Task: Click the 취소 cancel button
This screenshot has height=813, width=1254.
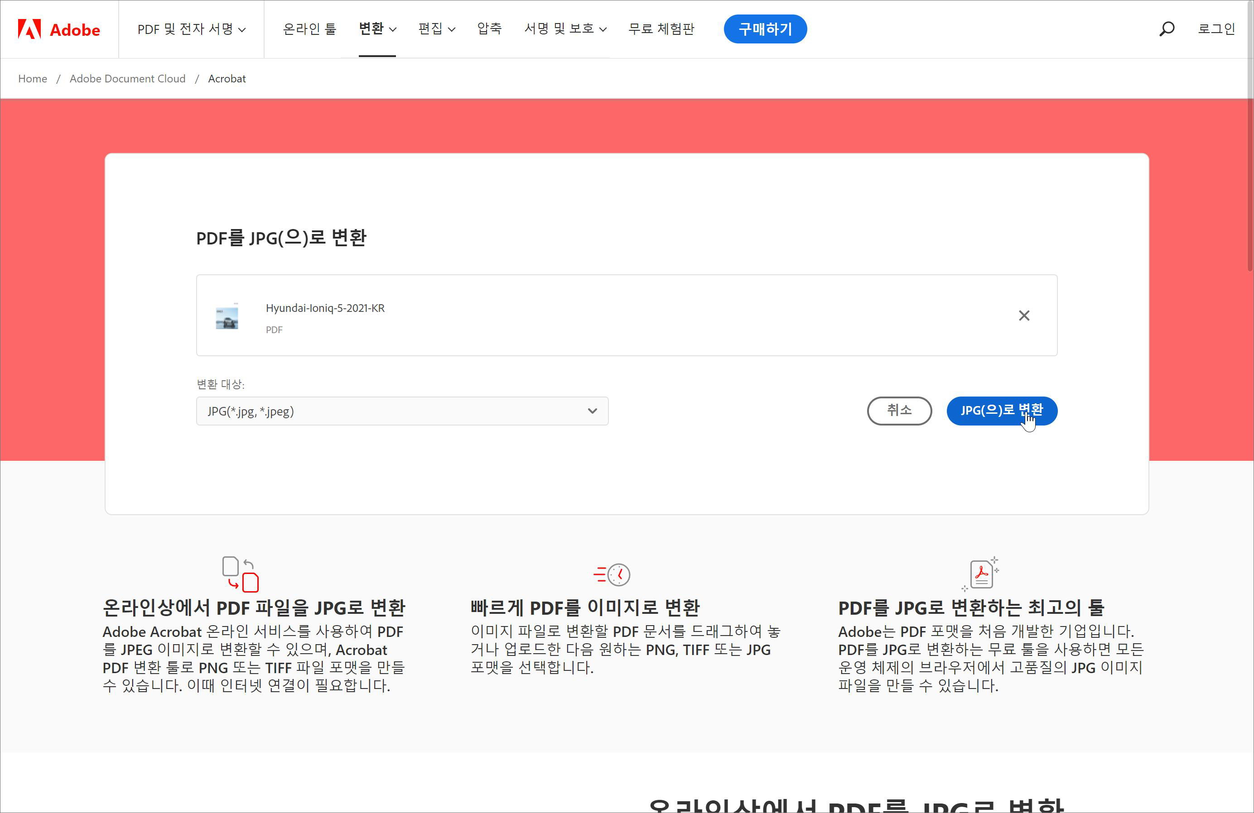Action: tap(899, 411)
